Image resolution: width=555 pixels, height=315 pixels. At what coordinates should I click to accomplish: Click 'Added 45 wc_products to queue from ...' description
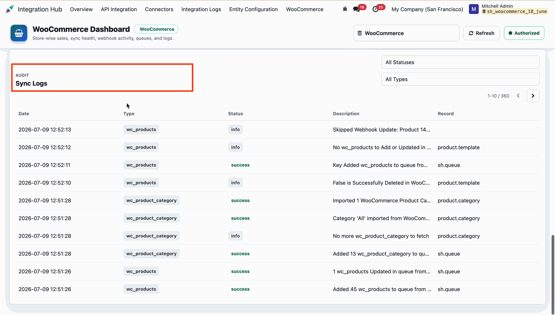click(382, 289)
